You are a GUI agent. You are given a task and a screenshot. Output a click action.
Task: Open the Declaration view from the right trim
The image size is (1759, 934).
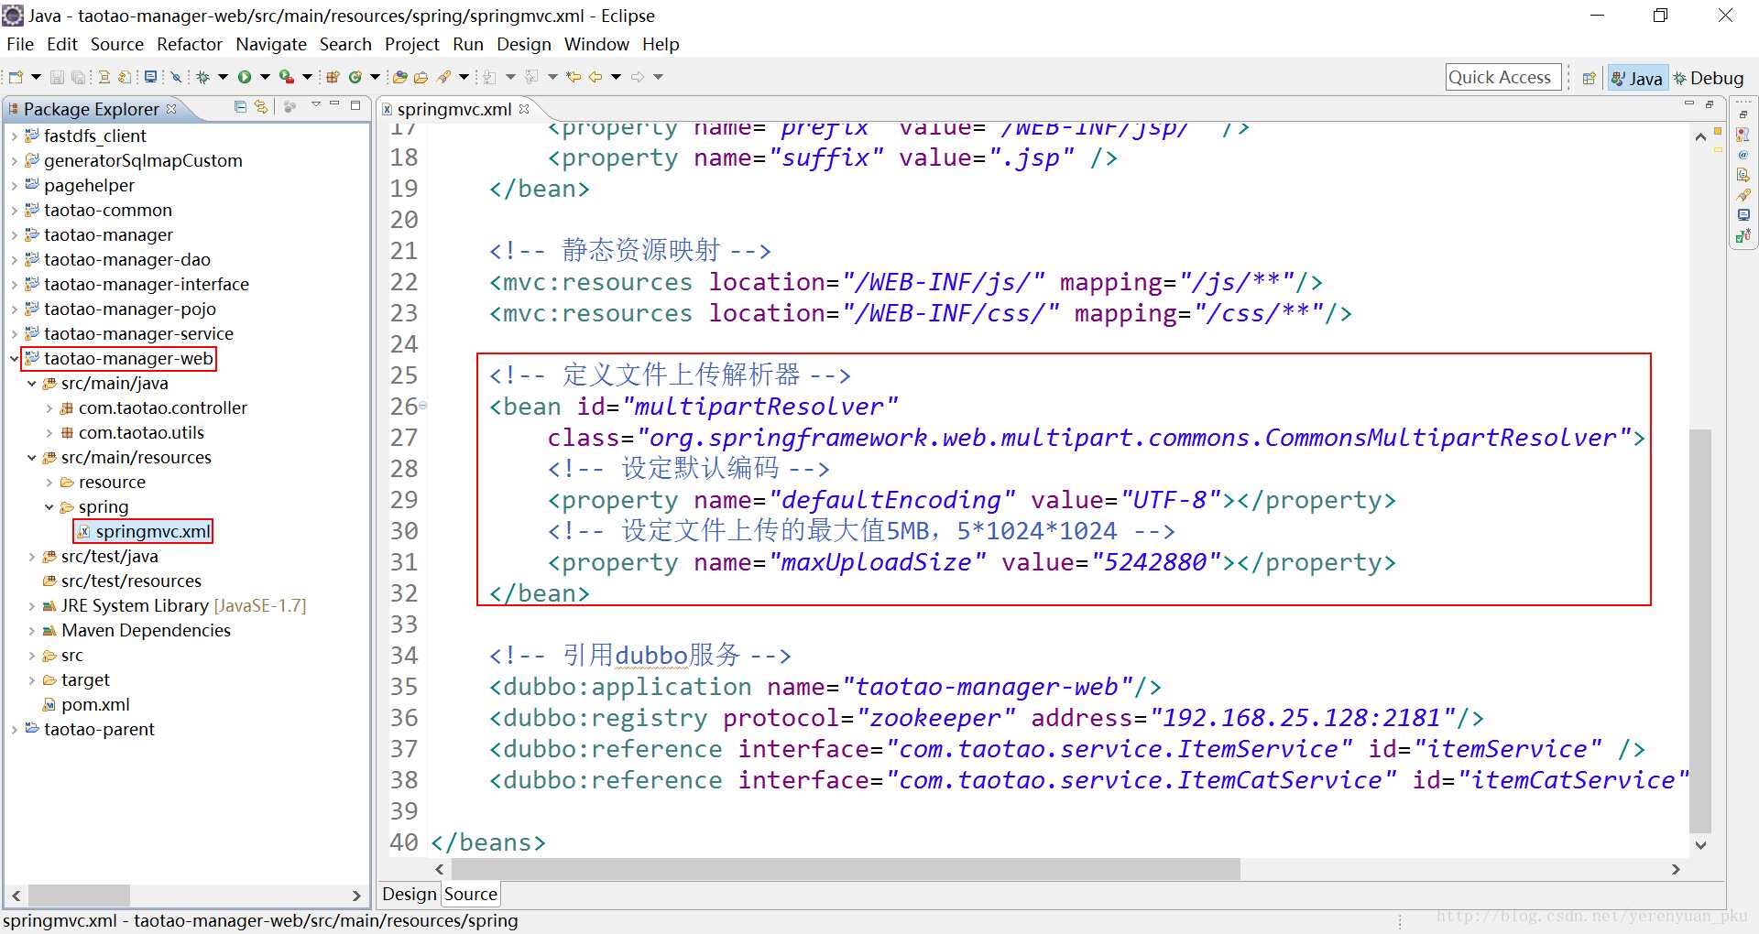coord(1743,175)
